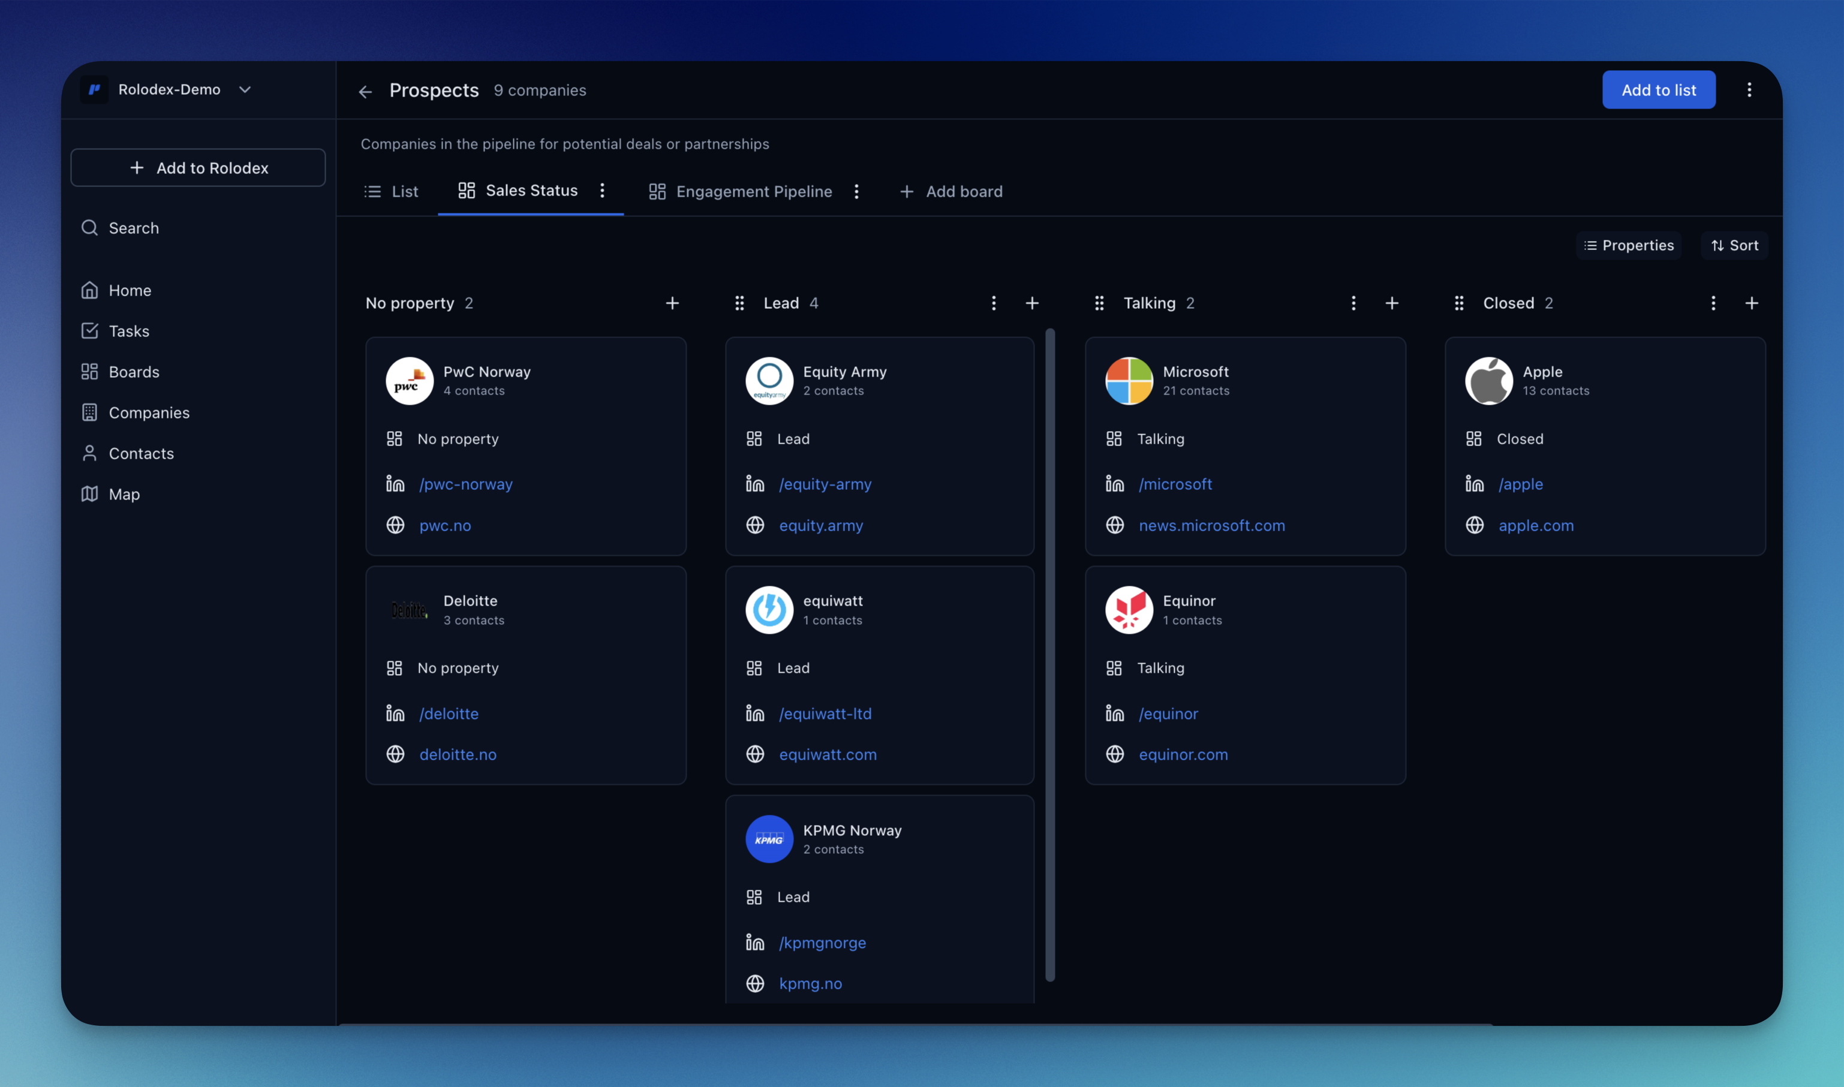This screenshot has height=1087, width=1844.
Task: Open Engagement Pipeline tab options menu
Action: point(856,191)
